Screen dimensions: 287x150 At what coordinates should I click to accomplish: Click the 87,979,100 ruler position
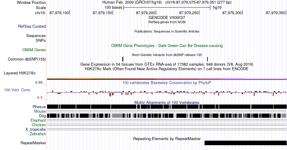point(60,13)
